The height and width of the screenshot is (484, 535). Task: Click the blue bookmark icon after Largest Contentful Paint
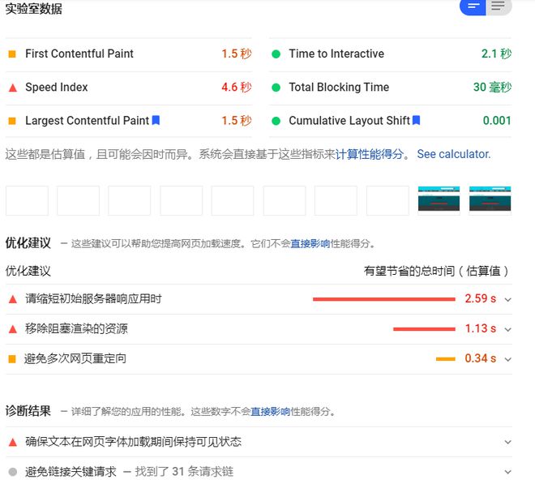click(156, 120)
